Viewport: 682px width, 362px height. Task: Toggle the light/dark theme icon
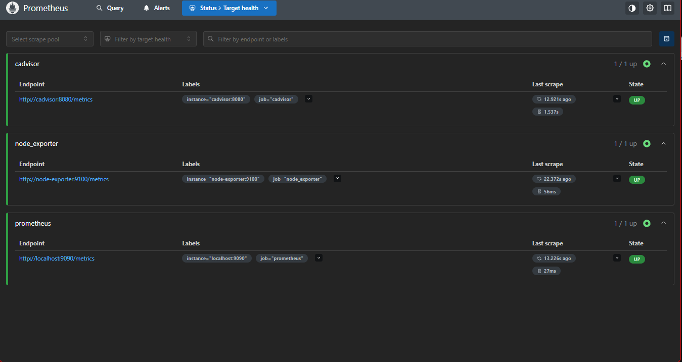click(632, 8)
